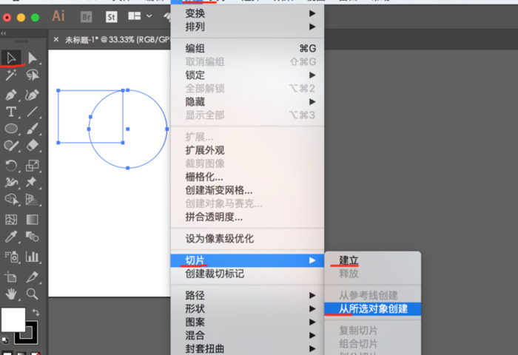518x355 pixels.
Task: Reset to default fill and stroke
Action: click(x=5, y=339)
